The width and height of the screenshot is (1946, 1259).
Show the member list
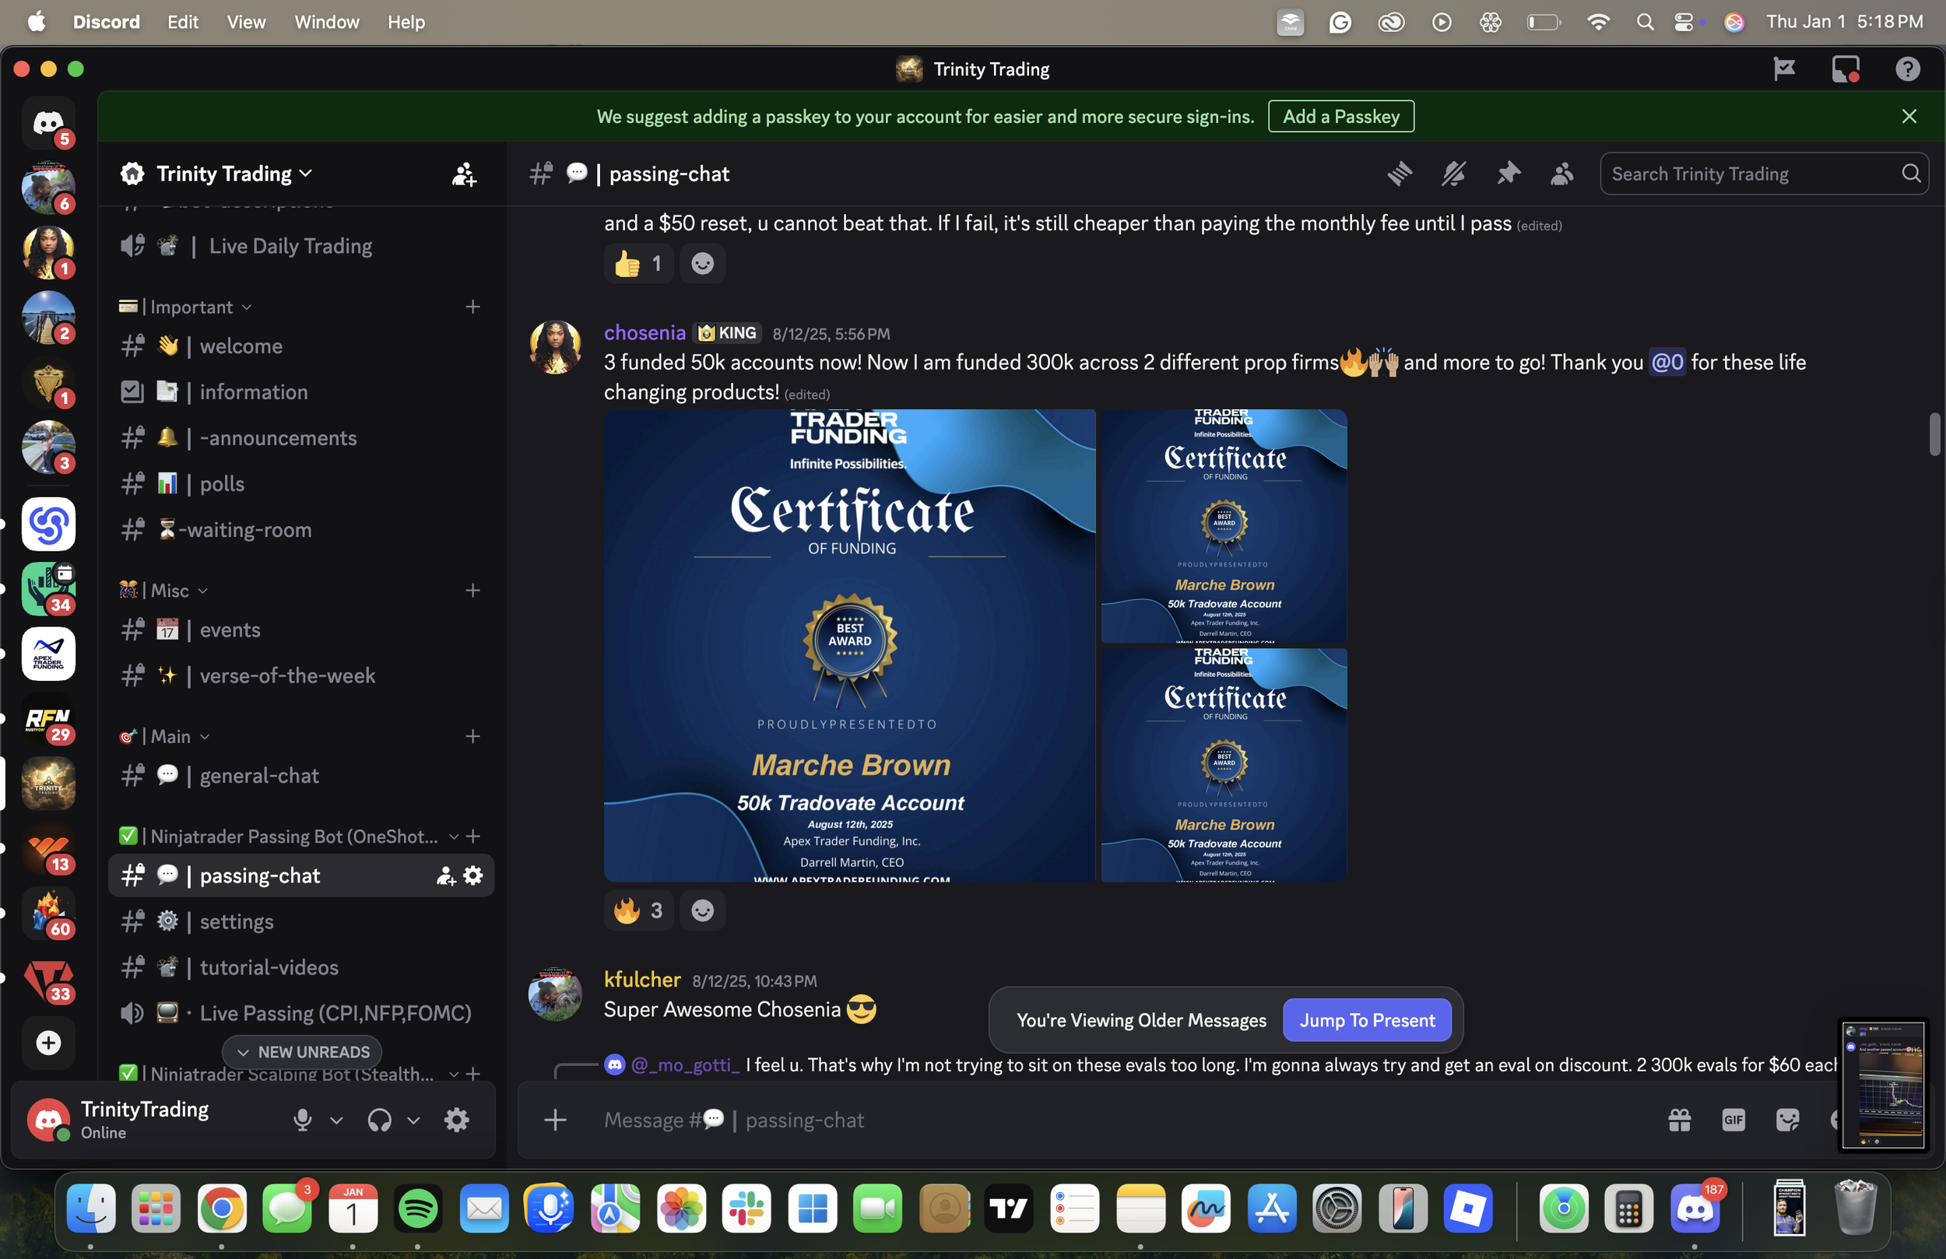coord(1561,174)
